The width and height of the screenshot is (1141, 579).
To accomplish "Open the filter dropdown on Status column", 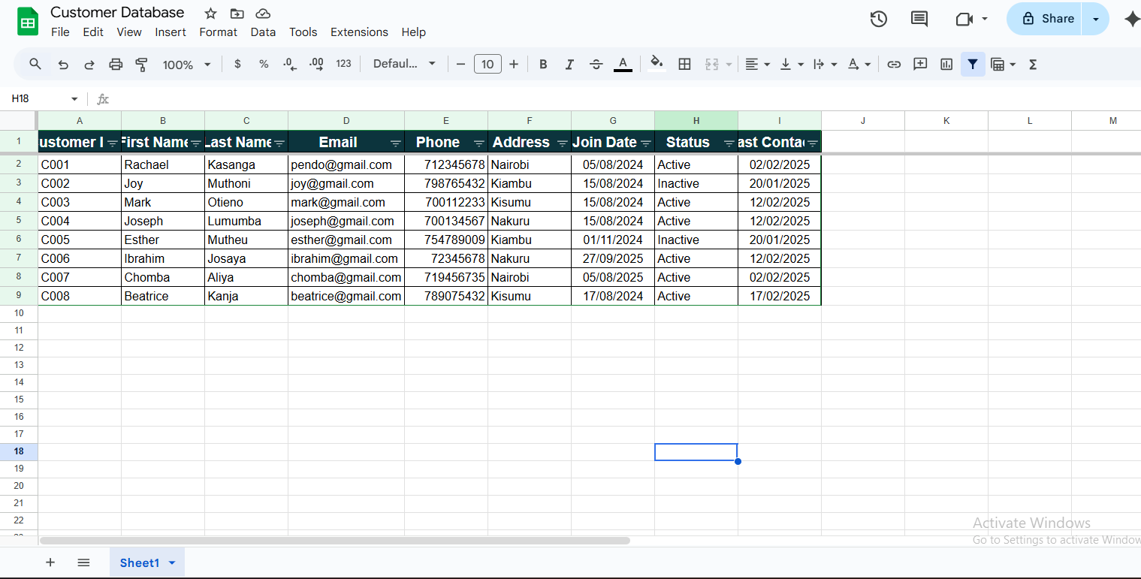I will pyautogui.click(x=729, y=142).
